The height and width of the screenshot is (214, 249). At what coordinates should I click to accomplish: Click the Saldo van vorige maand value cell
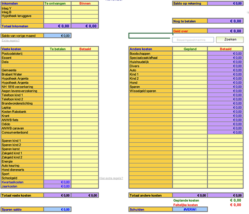tap(57, 36)
